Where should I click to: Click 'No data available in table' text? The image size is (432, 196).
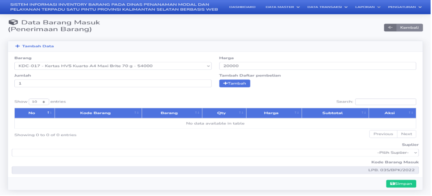(x=215, y=123)
